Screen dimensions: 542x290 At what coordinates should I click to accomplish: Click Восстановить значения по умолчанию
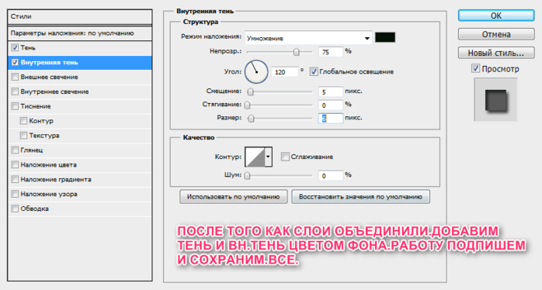click(360, 197)
